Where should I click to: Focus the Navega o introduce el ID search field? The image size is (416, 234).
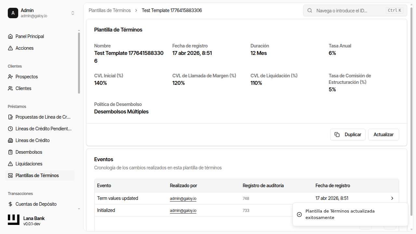349,10
